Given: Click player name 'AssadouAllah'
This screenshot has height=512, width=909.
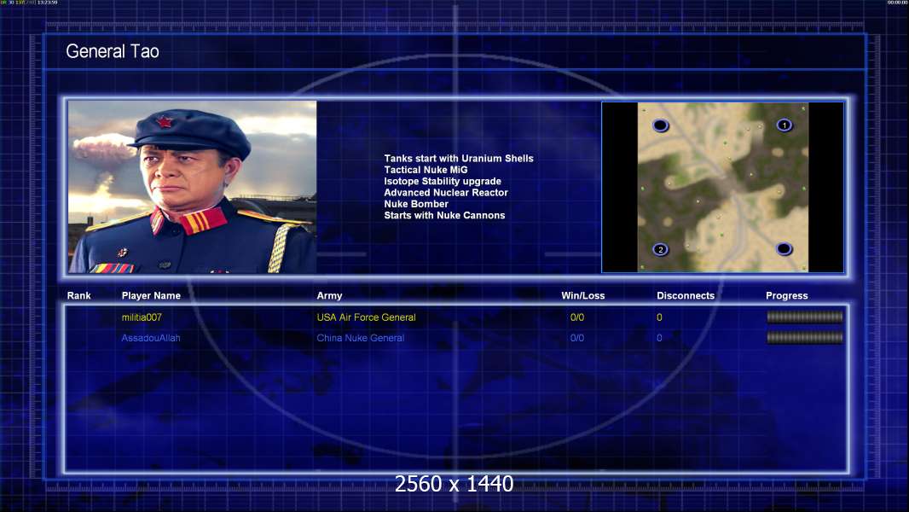Looking at the screenshot, I should click(x=151, y=338).
